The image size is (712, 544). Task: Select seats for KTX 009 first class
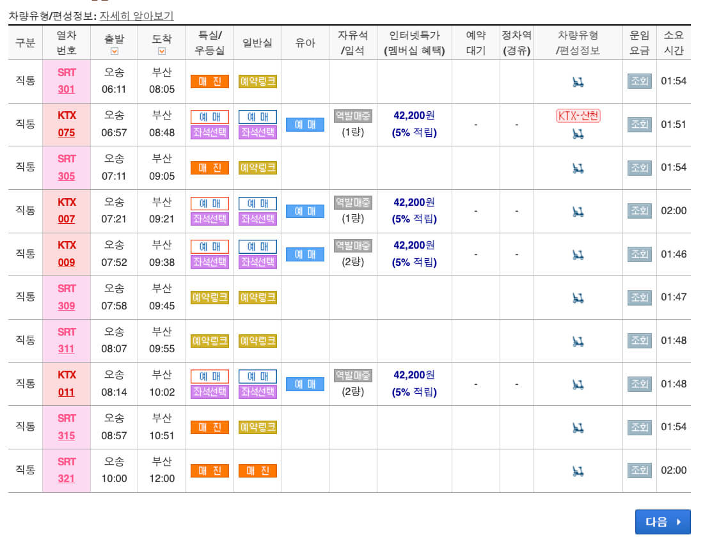(x=210, y=262)
